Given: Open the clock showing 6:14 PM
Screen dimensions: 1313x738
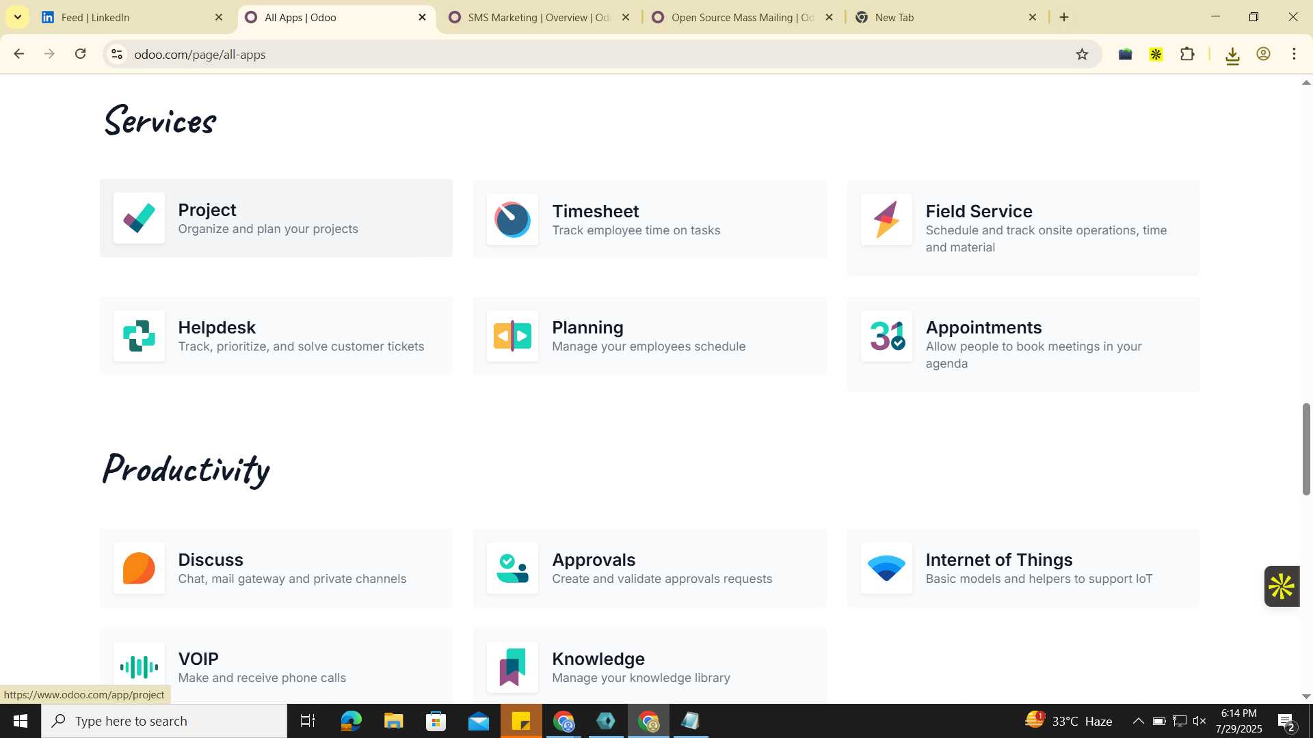Looking at the screenshot, I should coord(1239,721).
